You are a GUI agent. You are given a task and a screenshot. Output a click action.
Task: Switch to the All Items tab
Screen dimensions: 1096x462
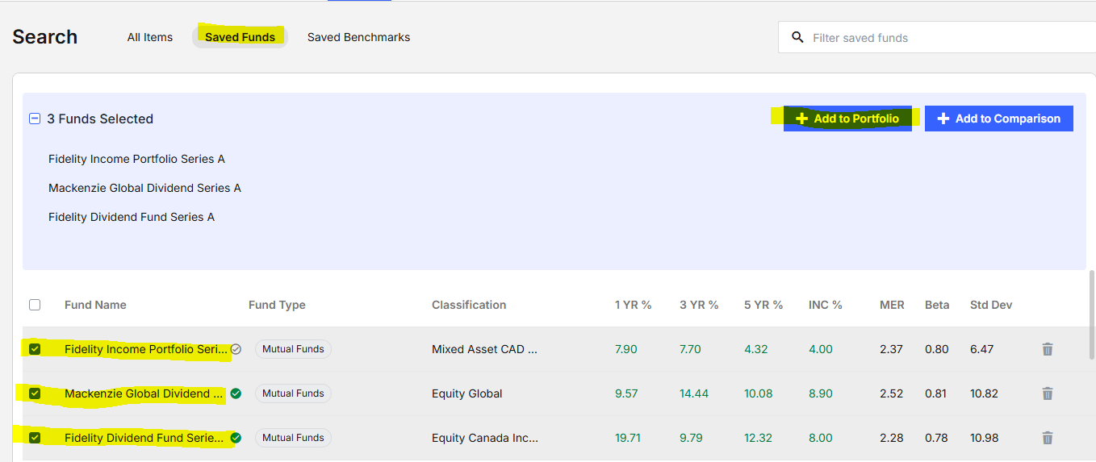click(x=150, y=37)
